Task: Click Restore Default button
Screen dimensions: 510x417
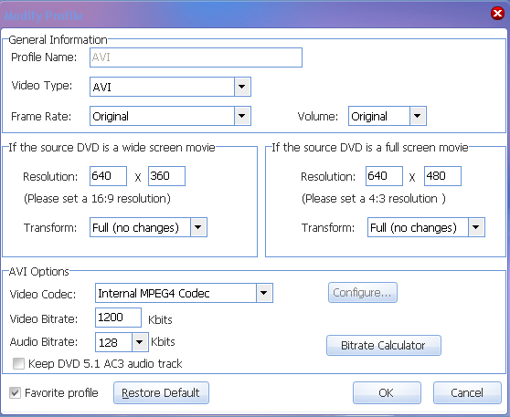Action: (x=161, y=393)
